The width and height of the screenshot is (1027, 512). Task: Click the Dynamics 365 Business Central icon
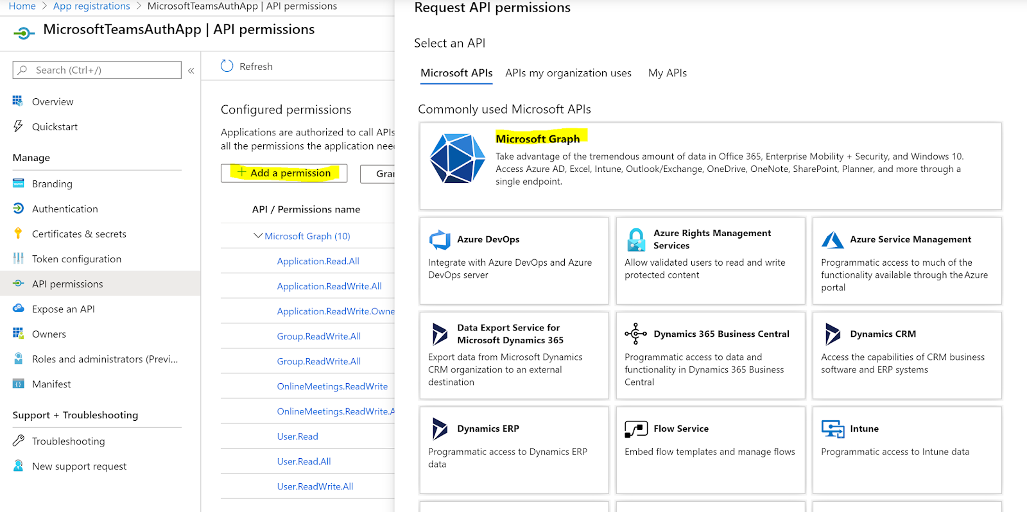pos(636,334)
